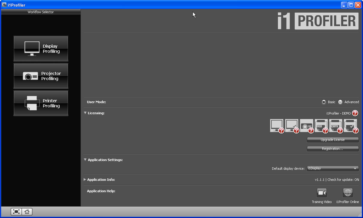Screen dimensions: 363x218
Task: Click the Upgrade License button
Action: (x=333, y=140)
